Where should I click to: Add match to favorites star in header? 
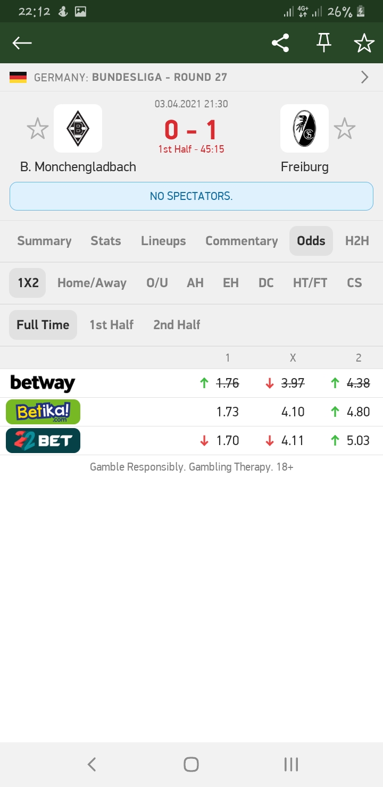(364, 43)
